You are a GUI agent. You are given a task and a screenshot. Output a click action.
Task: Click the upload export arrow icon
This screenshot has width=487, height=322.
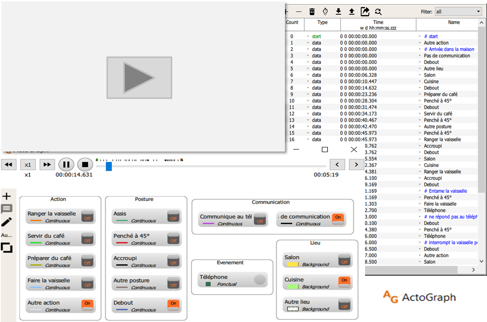(x=352, y=12)
